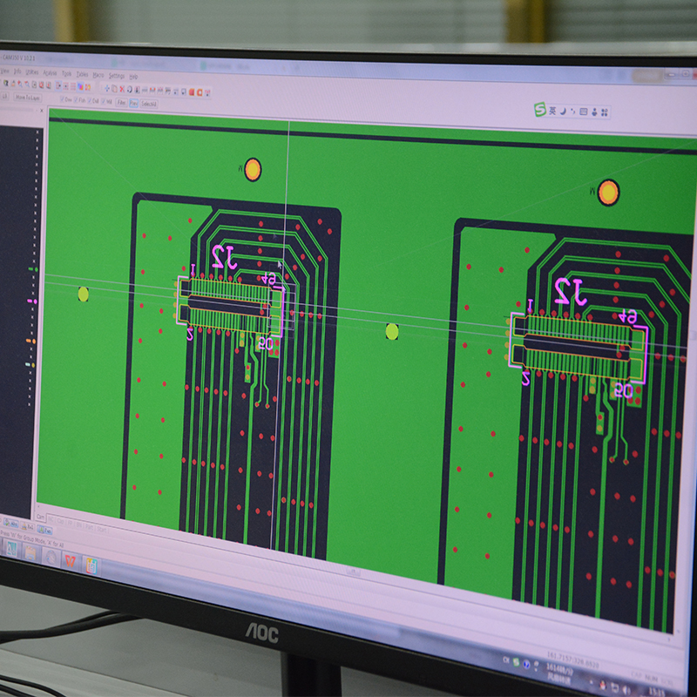The width and height of the screenshot is (697, 697).
Task: Click the Zoom Out magnifier toolbar icon
Action: pos(27,84)
